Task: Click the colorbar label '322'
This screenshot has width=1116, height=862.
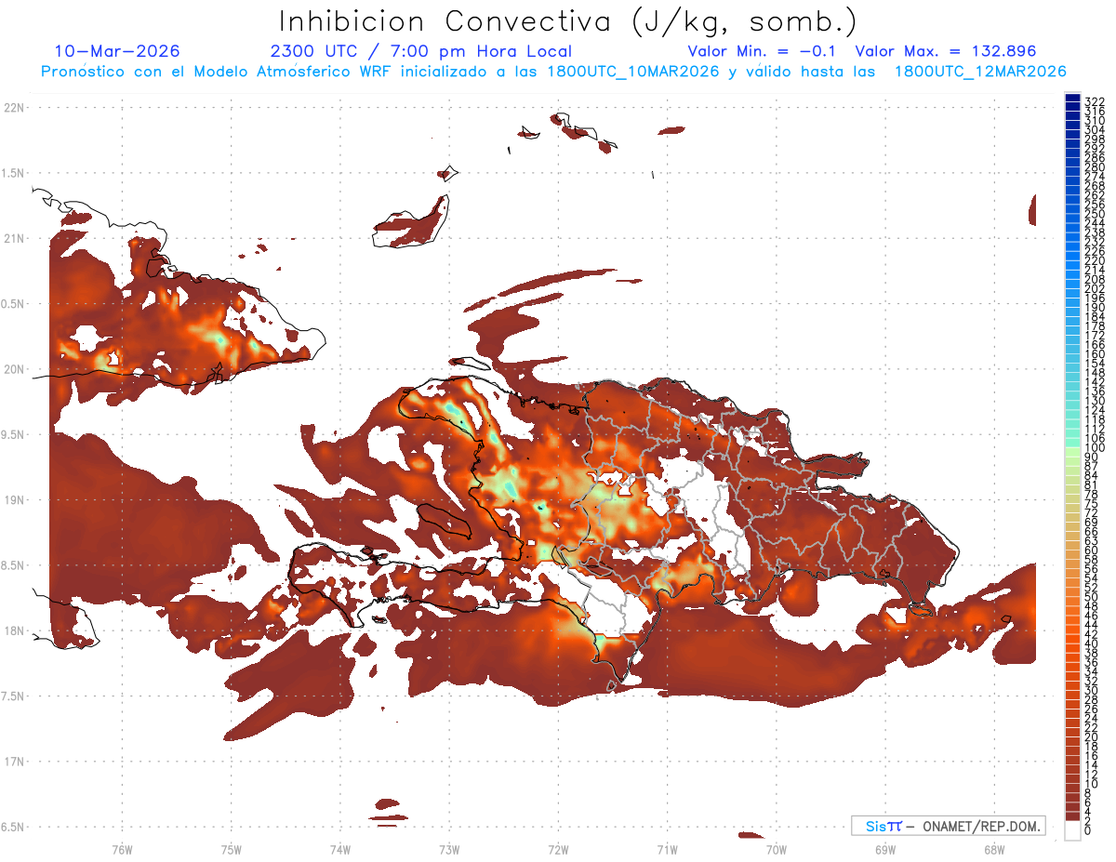Action: tap(1094, 101)
